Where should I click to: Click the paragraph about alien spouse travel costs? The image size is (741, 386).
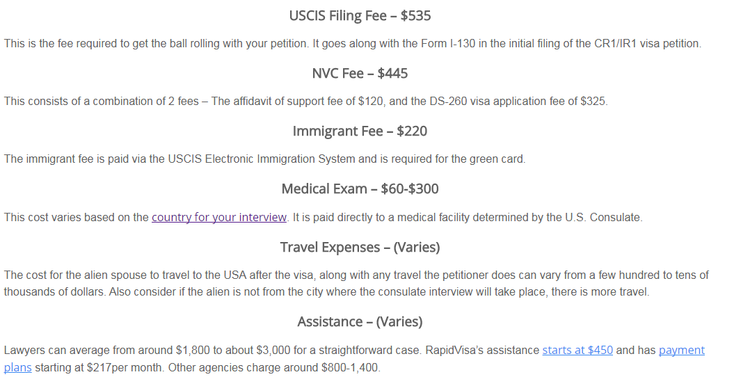click(x=356, y=283)
